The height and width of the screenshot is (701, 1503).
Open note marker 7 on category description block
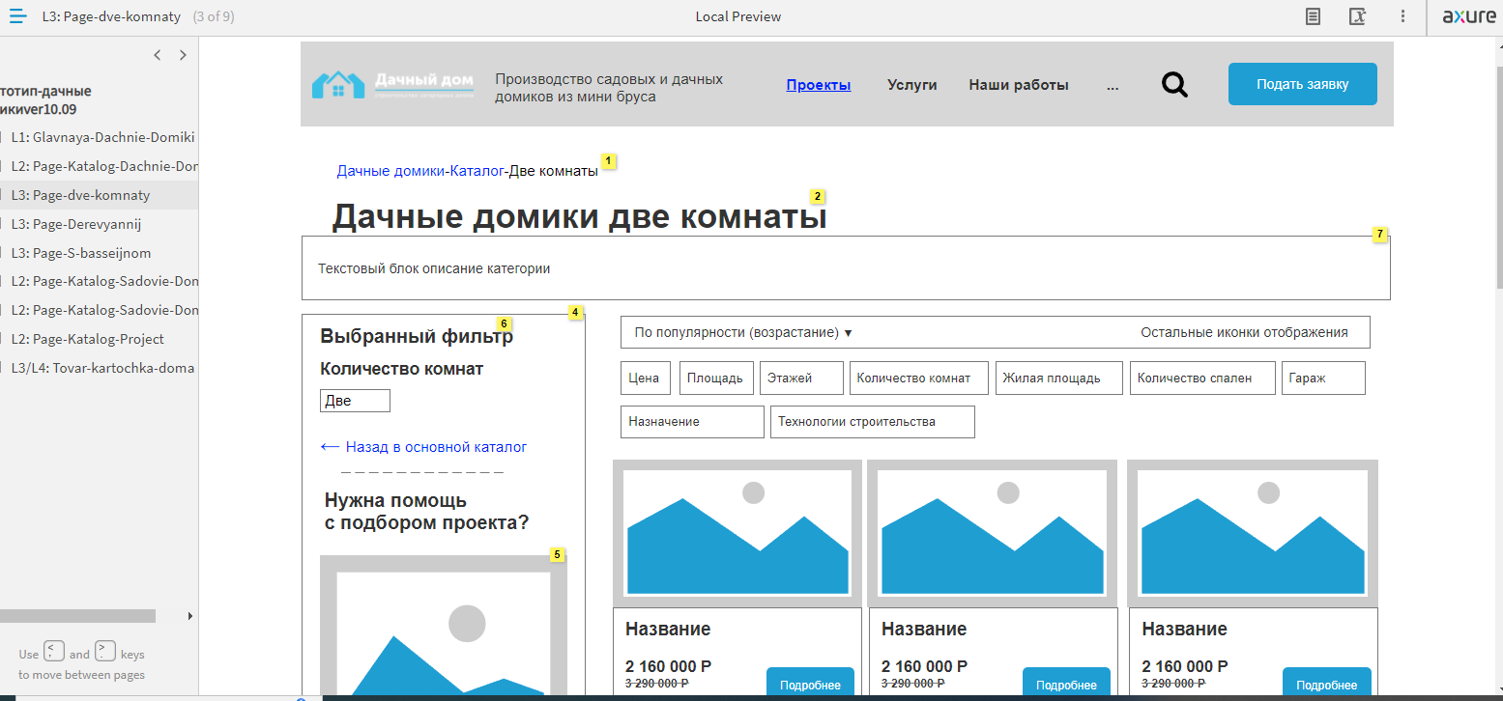[1380, 234]
